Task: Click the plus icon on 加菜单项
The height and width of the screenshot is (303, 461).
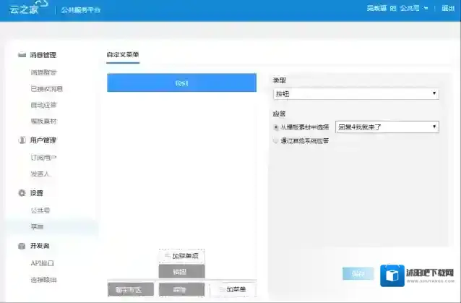Action: 167,257
